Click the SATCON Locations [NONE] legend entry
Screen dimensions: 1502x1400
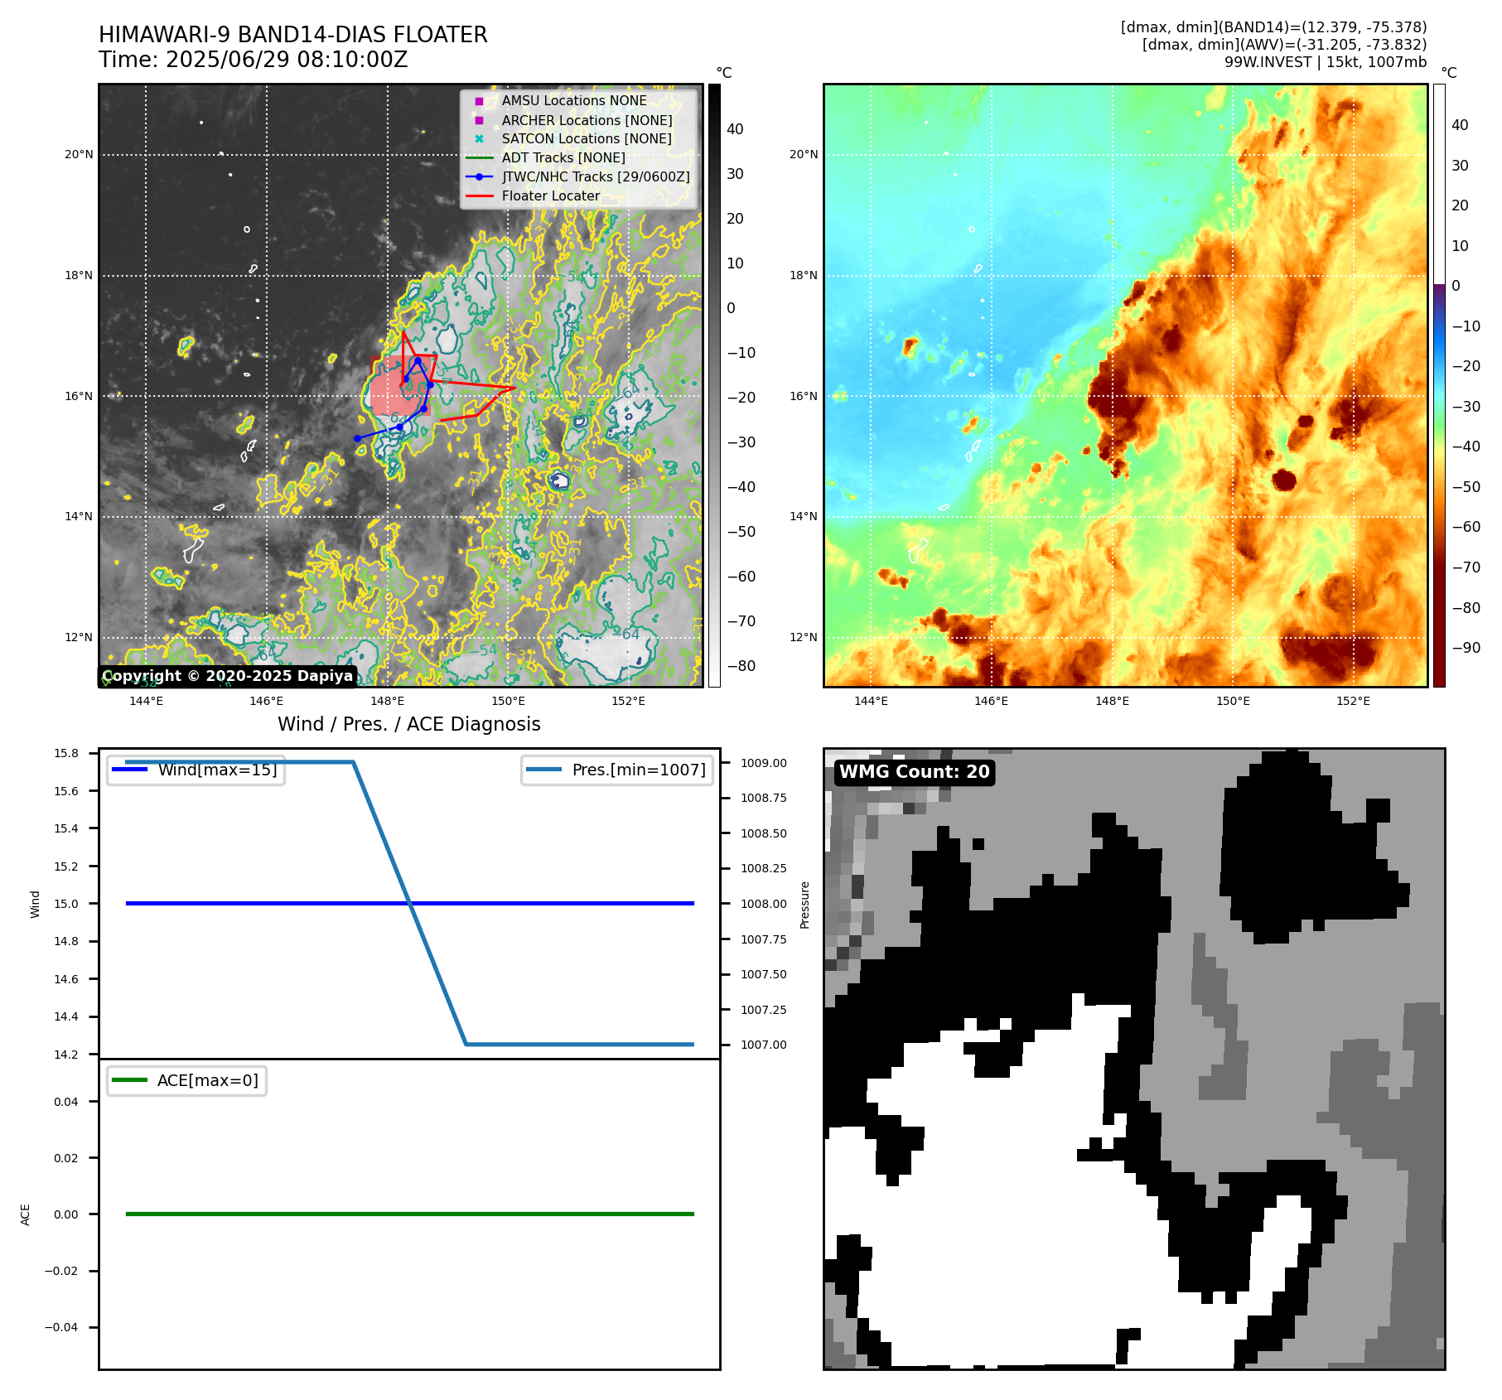pos(587,139)
